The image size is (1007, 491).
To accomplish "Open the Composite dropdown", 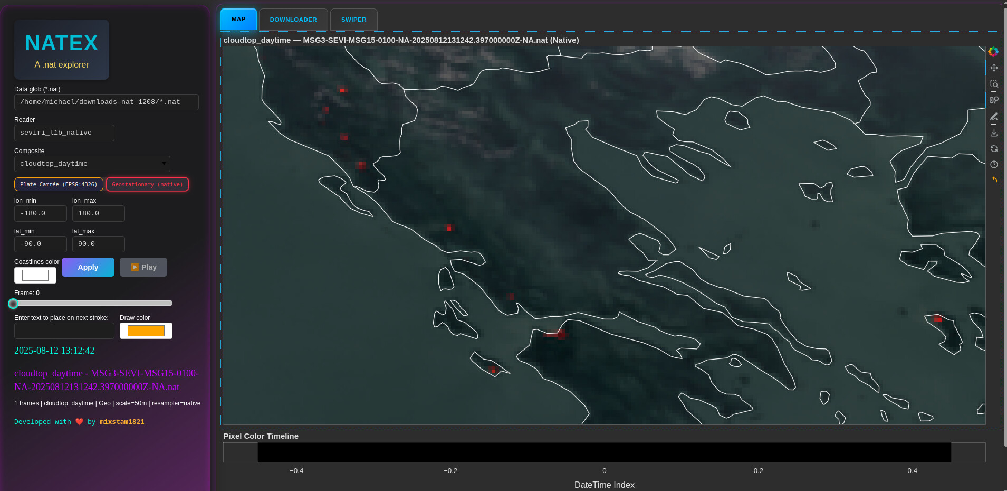I will (92, 164).
